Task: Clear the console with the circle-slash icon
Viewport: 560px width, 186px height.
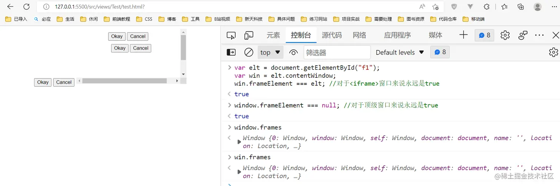Action: point(249,52)
